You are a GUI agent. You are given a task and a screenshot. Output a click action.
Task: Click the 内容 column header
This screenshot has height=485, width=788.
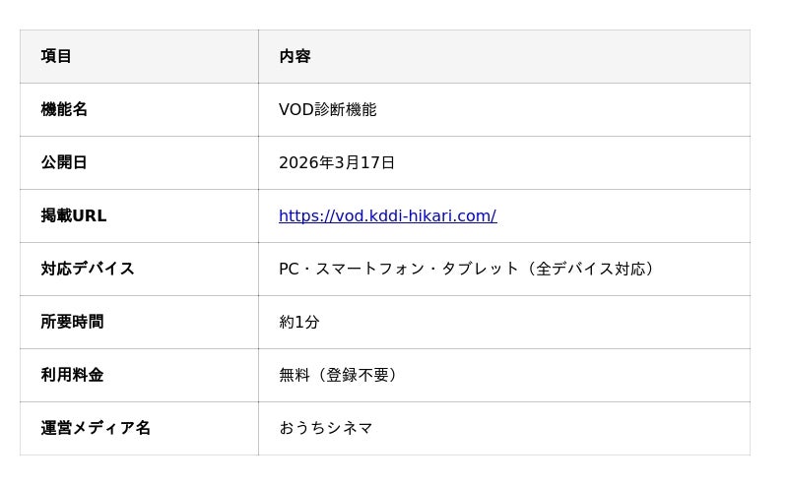pyautogui.click(x=295, y=56)
